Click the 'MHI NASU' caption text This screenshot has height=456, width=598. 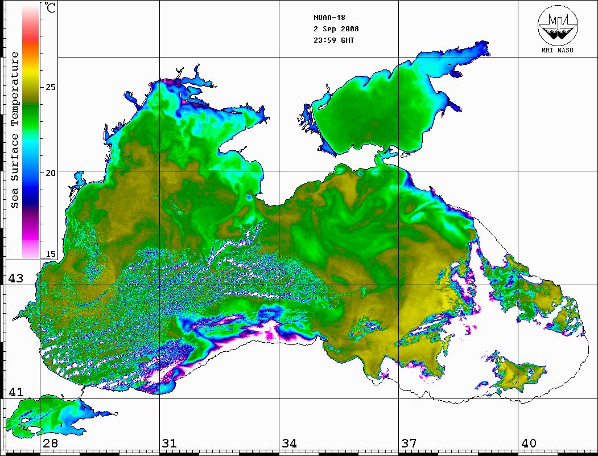[558, 50]
